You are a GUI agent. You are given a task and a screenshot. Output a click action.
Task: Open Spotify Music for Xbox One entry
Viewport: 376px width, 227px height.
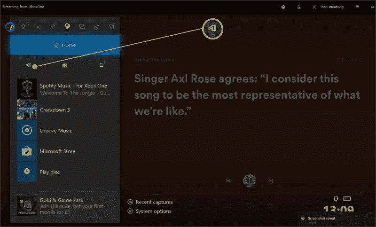(x=65, y=89)
